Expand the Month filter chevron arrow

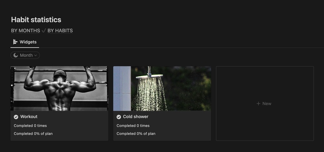click(35, 55)
